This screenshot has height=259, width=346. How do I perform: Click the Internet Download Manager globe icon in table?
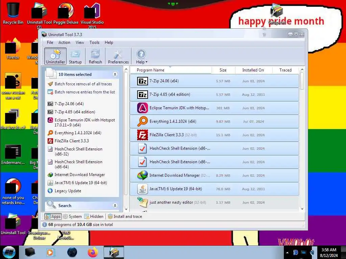click(x=142, y=175)
